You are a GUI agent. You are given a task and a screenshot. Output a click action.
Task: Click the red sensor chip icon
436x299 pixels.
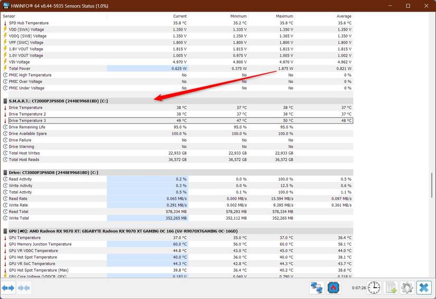click(333, 287)
